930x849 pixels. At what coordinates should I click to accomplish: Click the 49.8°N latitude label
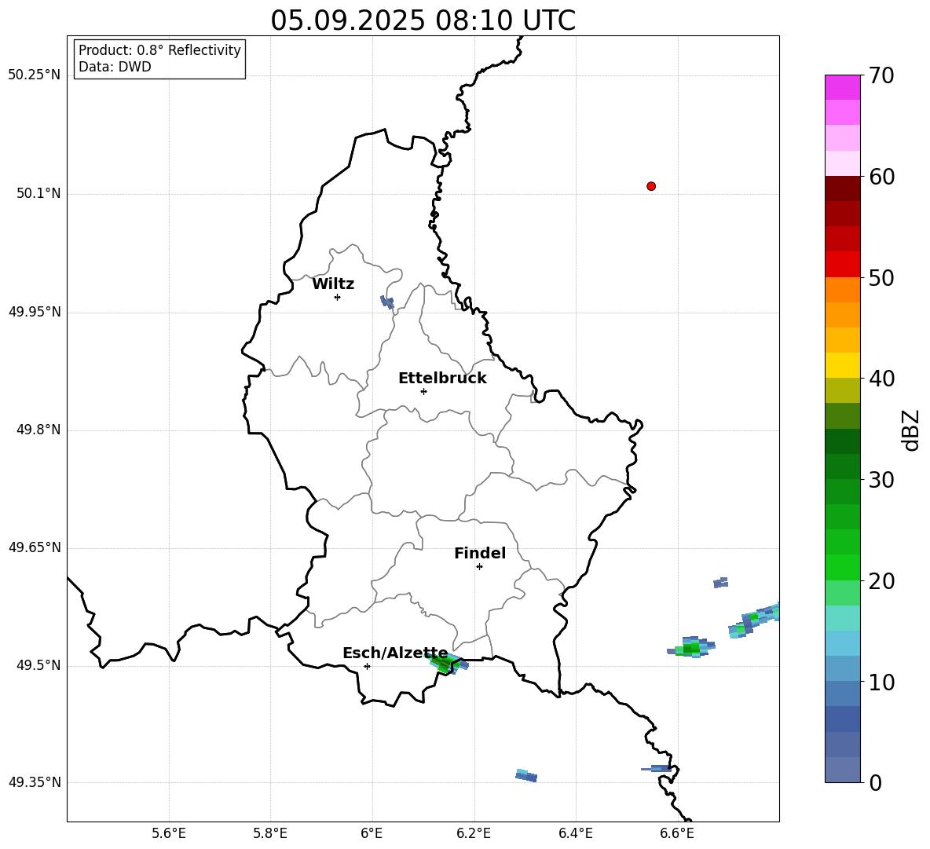38,430
